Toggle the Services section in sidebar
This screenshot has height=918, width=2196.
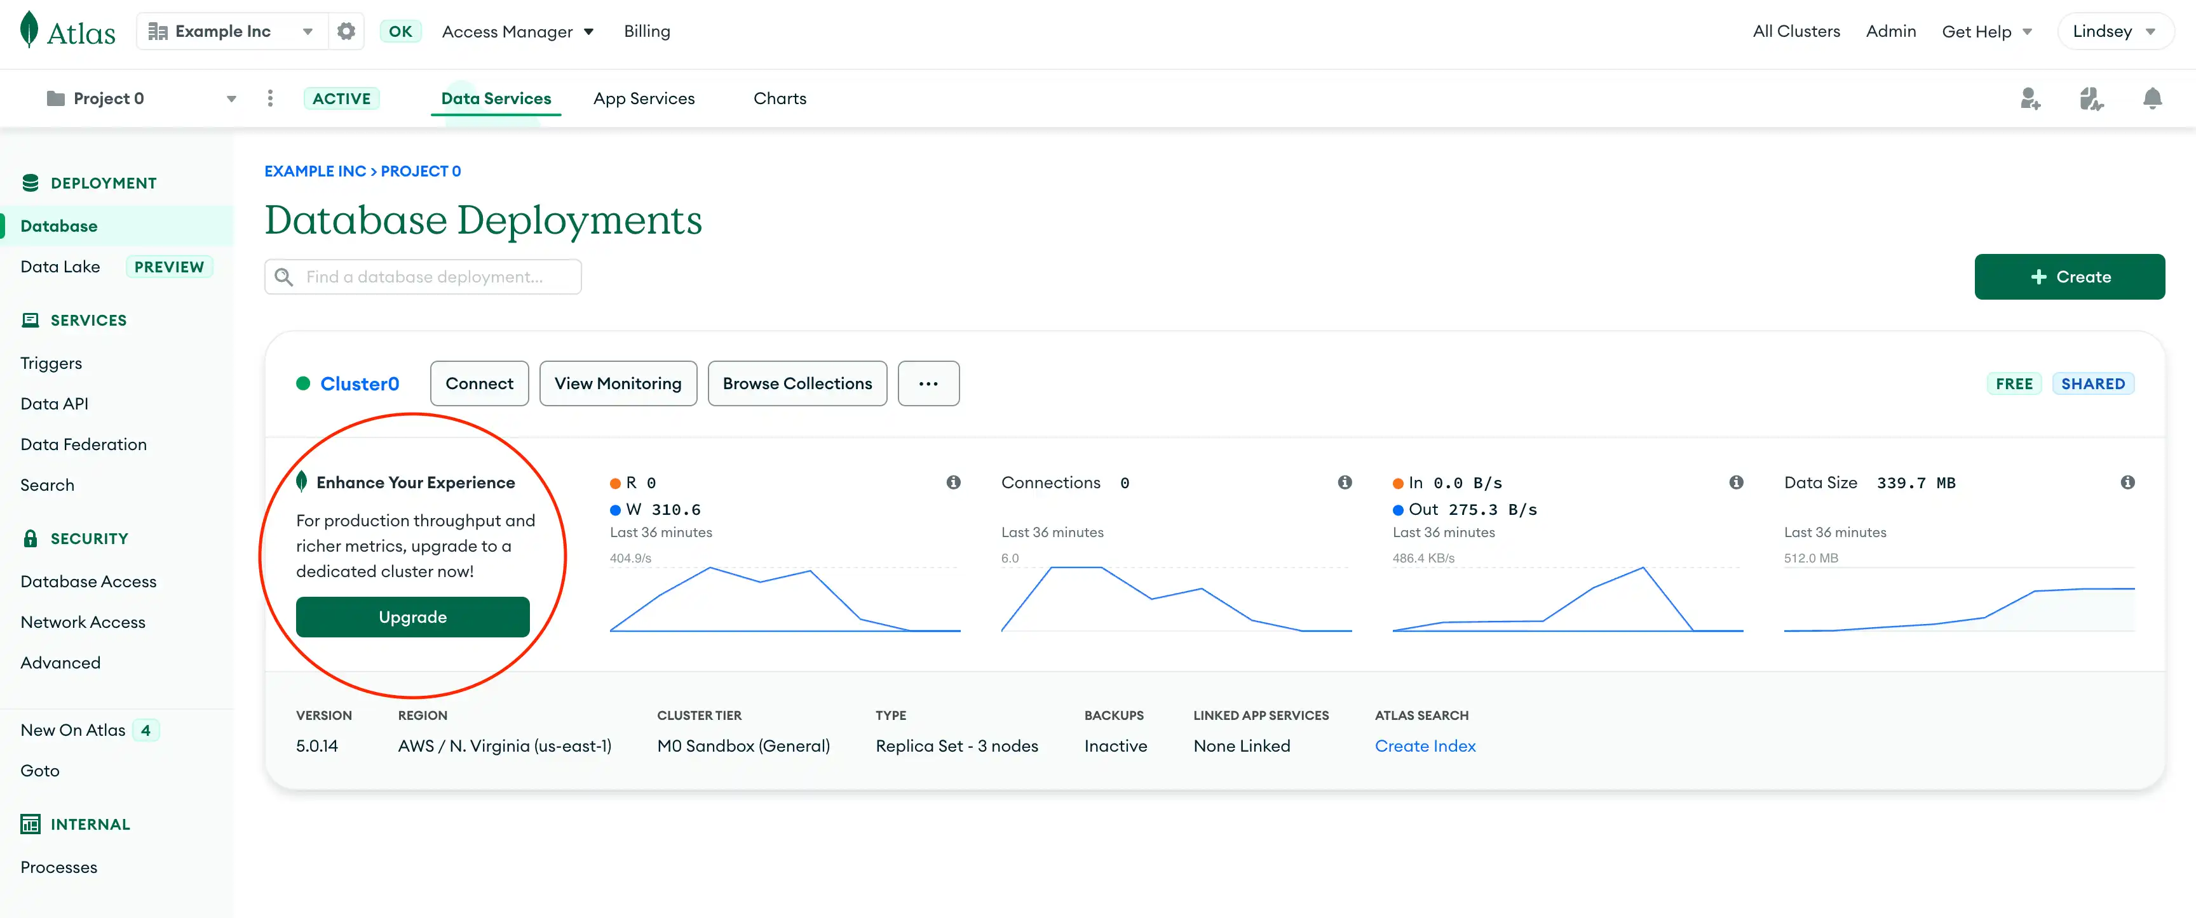point(87,319)
